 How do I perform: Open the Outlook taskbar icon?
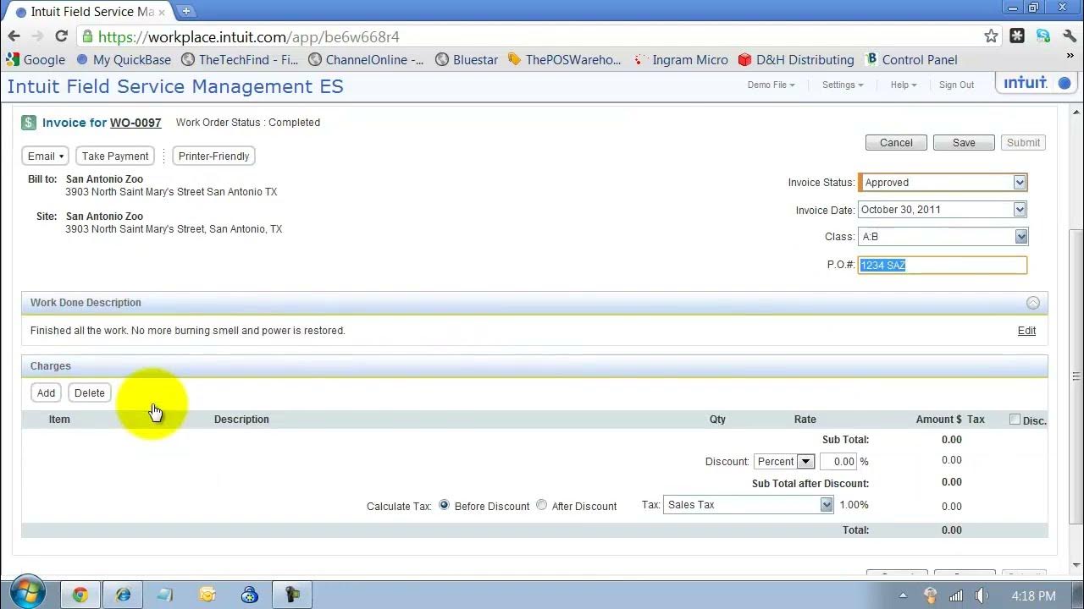click(x=207, y=595)
